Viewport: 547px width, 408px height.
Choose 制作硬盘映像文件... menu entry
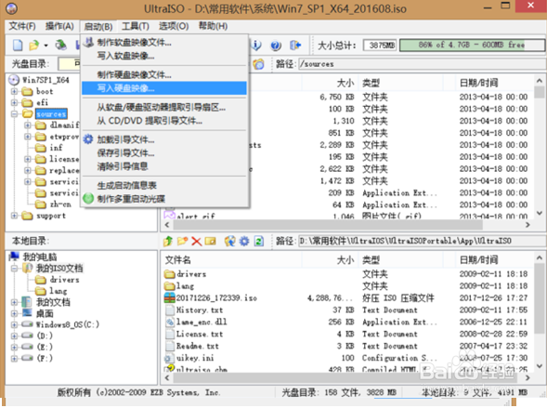(x=164, y=74)
